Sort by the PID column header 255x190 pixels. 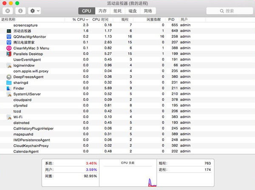[x=171, y=20]
